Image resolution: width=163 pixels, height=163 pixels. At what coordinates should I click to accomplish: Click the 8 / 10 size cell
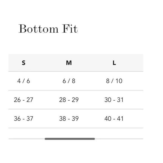114,81
